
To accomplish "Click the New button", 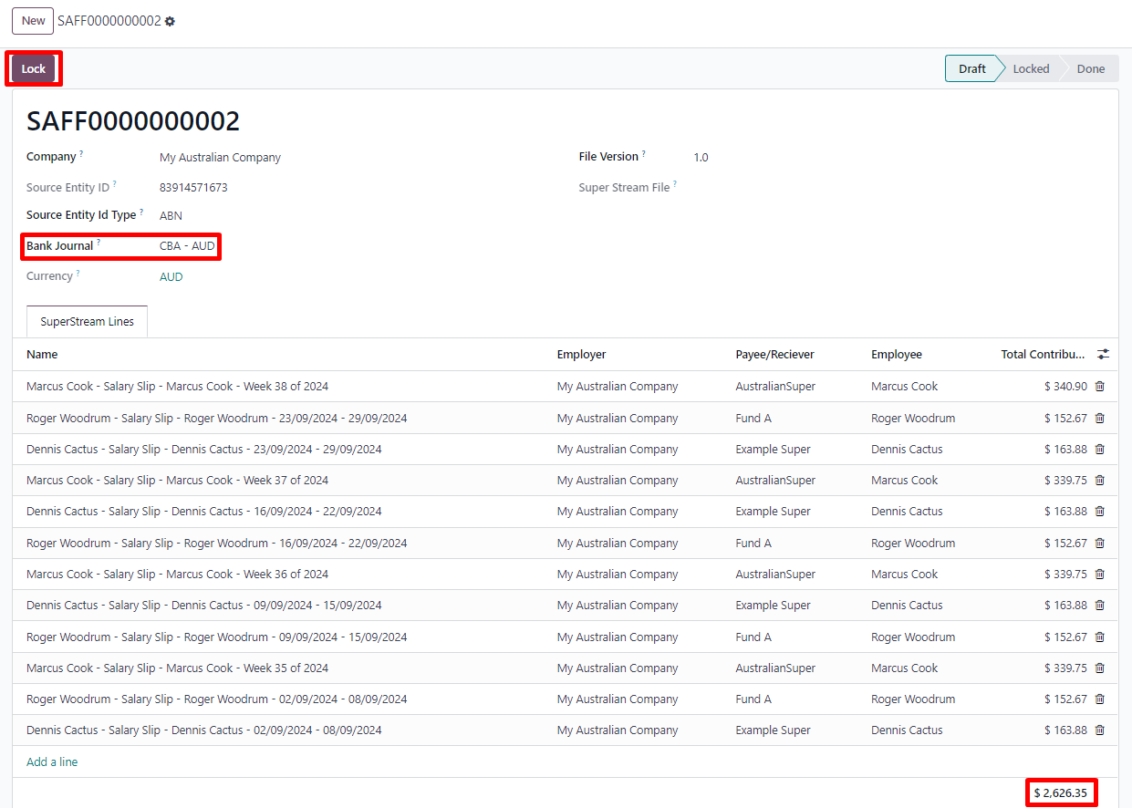I will coord(33,21).
